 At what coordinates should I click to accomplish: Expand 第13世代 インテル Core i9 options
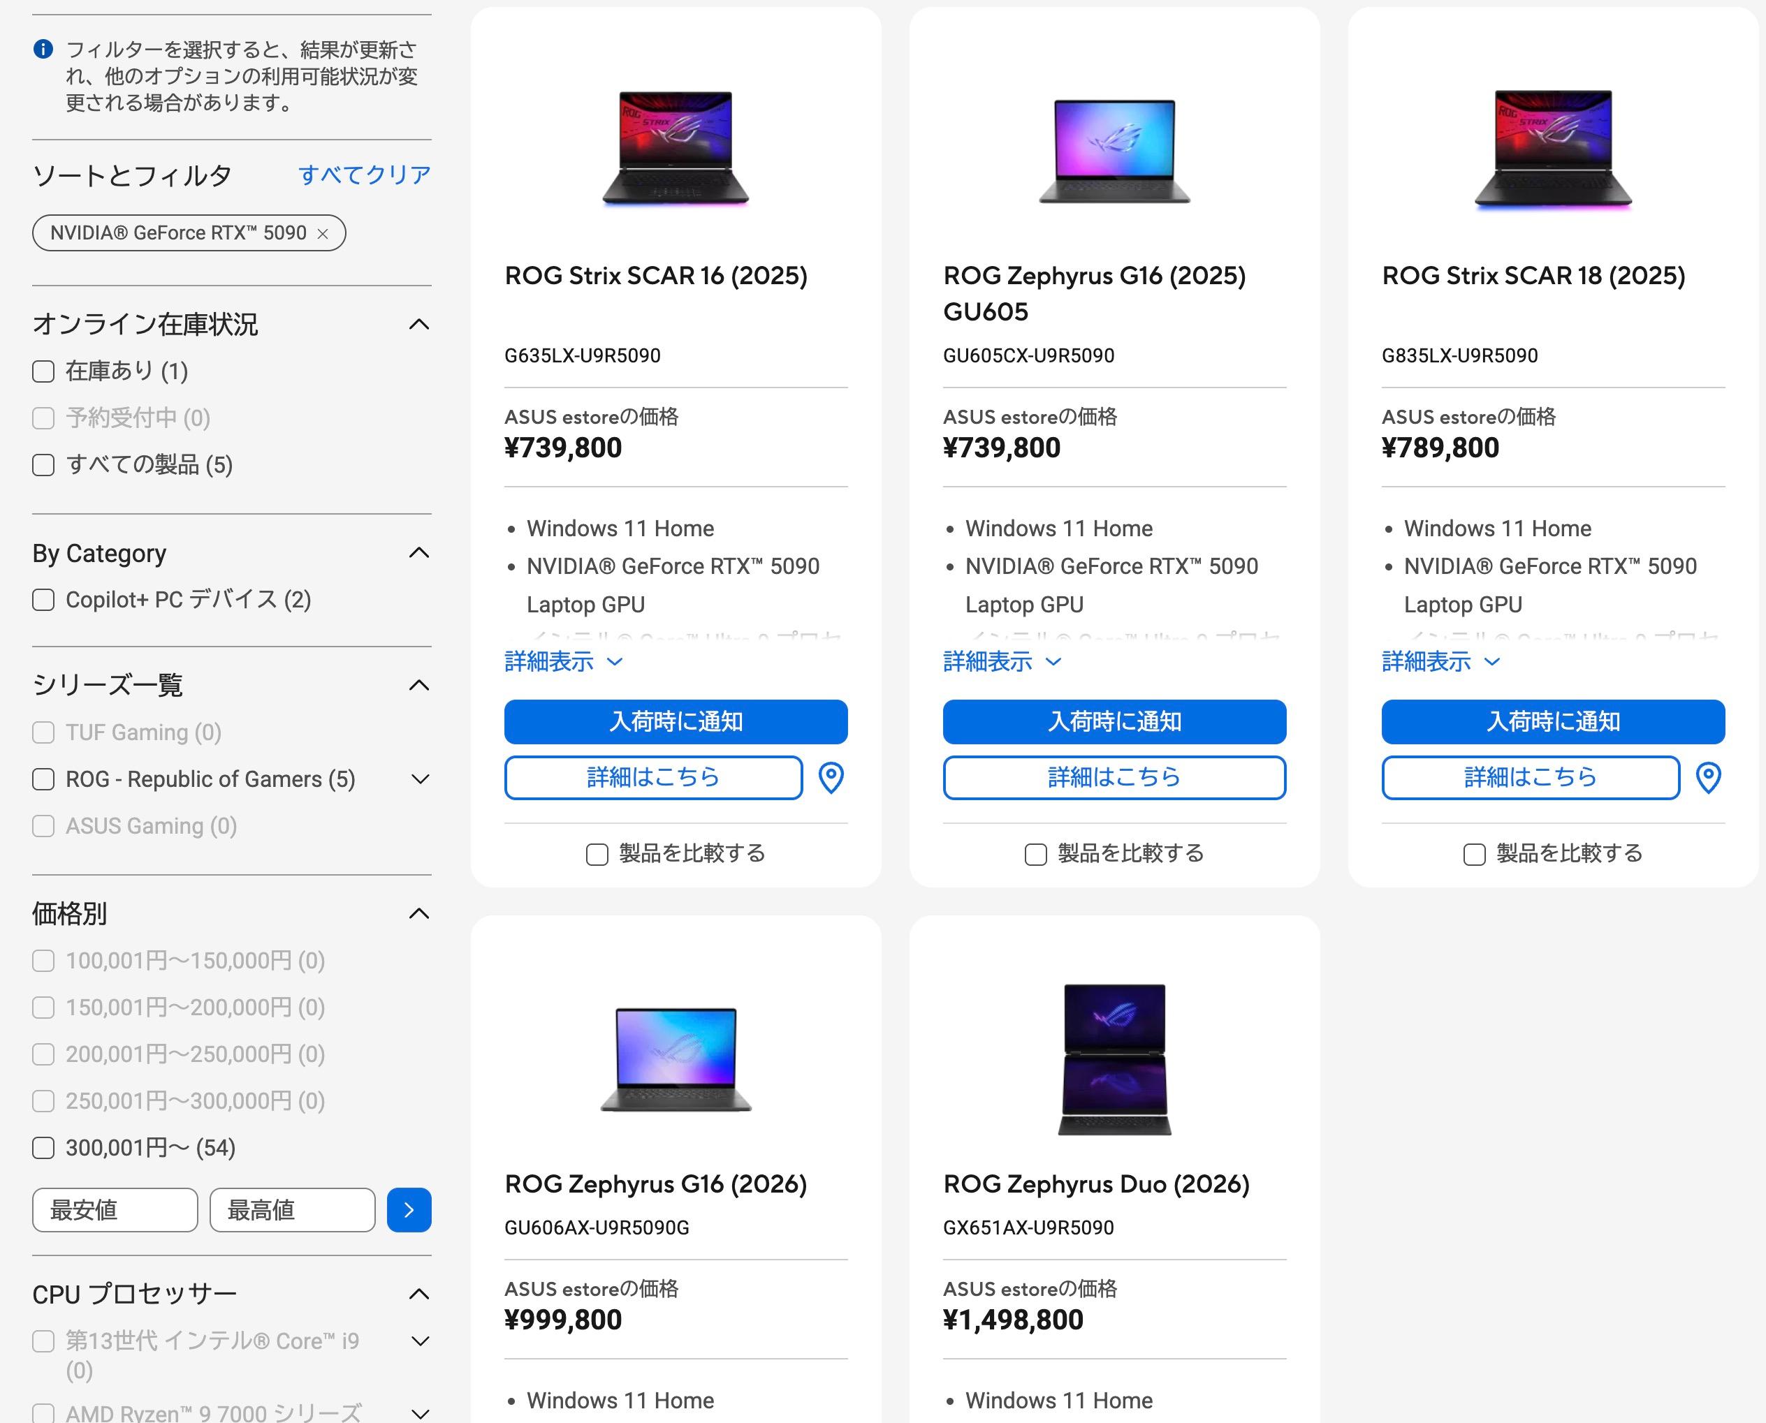(x=420, y=1341)
